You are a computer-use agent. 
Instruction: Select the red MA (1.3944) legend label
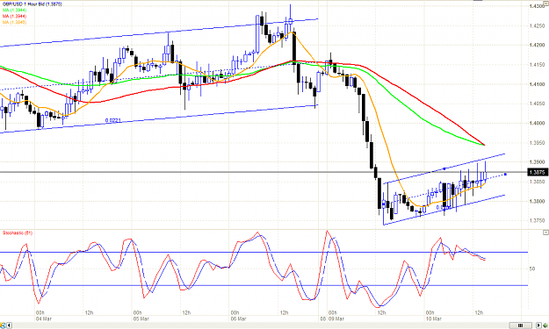point(14,16)
